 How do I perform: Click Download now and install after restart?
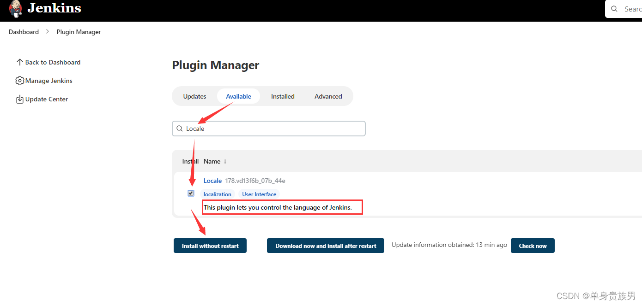point(326,246)
